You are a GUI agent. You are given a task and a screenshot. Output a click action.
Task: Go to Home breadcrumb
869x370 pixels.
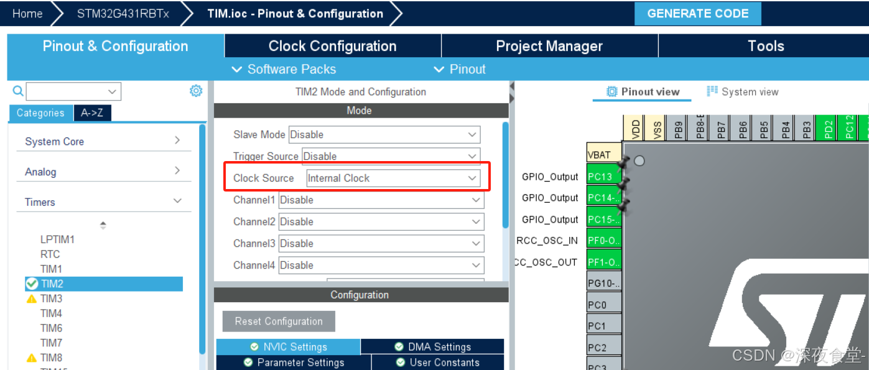[28, 14]
